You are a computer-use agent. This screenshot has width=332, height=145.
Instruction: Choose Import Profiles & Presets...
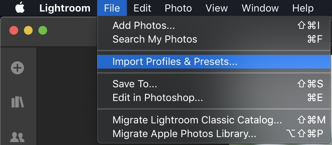coord(175,62)
